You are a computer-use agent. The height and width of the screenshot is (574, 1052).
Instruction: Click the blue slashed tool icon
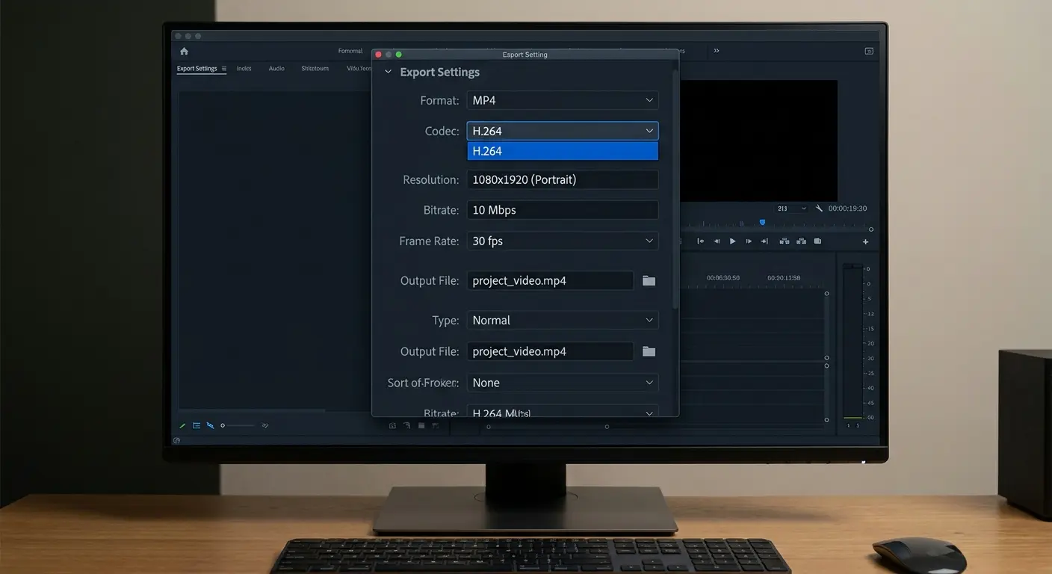click(x=210, y=426)
